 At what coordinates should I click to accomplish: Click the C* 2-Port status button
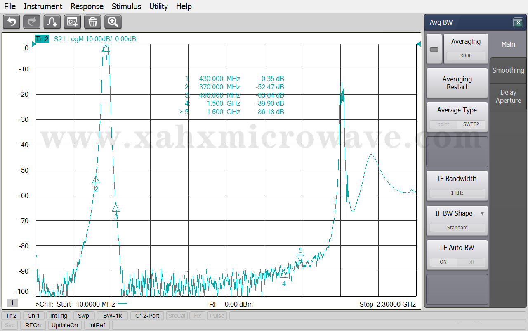pos(147,316)
